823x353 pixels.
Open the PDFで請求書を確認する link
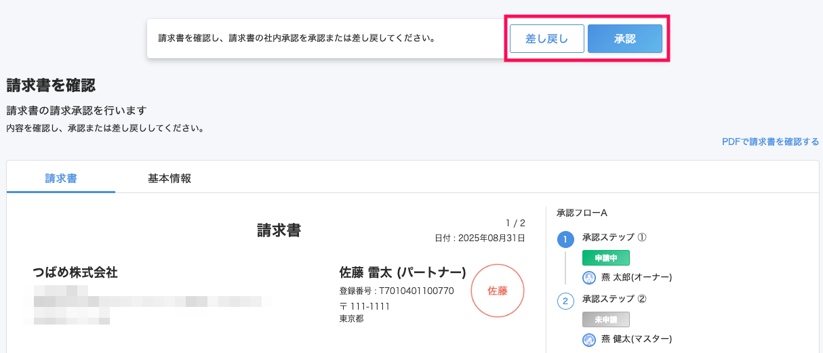[x=770, y=142]
